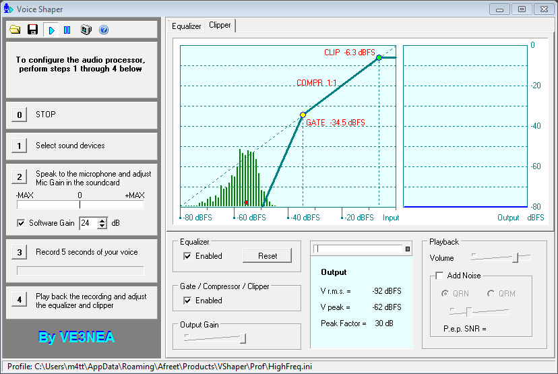The image size is (558, 374).
Task: Open the sound devices speaker icon
Action: click(86, 30)
